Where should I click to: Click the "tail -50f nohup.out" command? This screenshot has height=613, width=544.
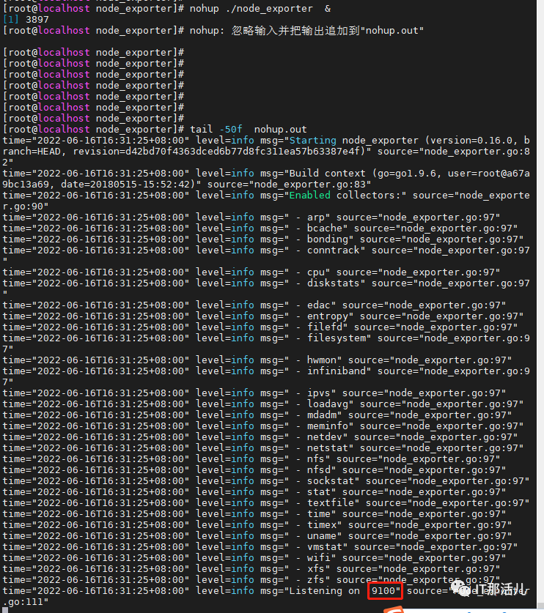click(x=248, y=129)
